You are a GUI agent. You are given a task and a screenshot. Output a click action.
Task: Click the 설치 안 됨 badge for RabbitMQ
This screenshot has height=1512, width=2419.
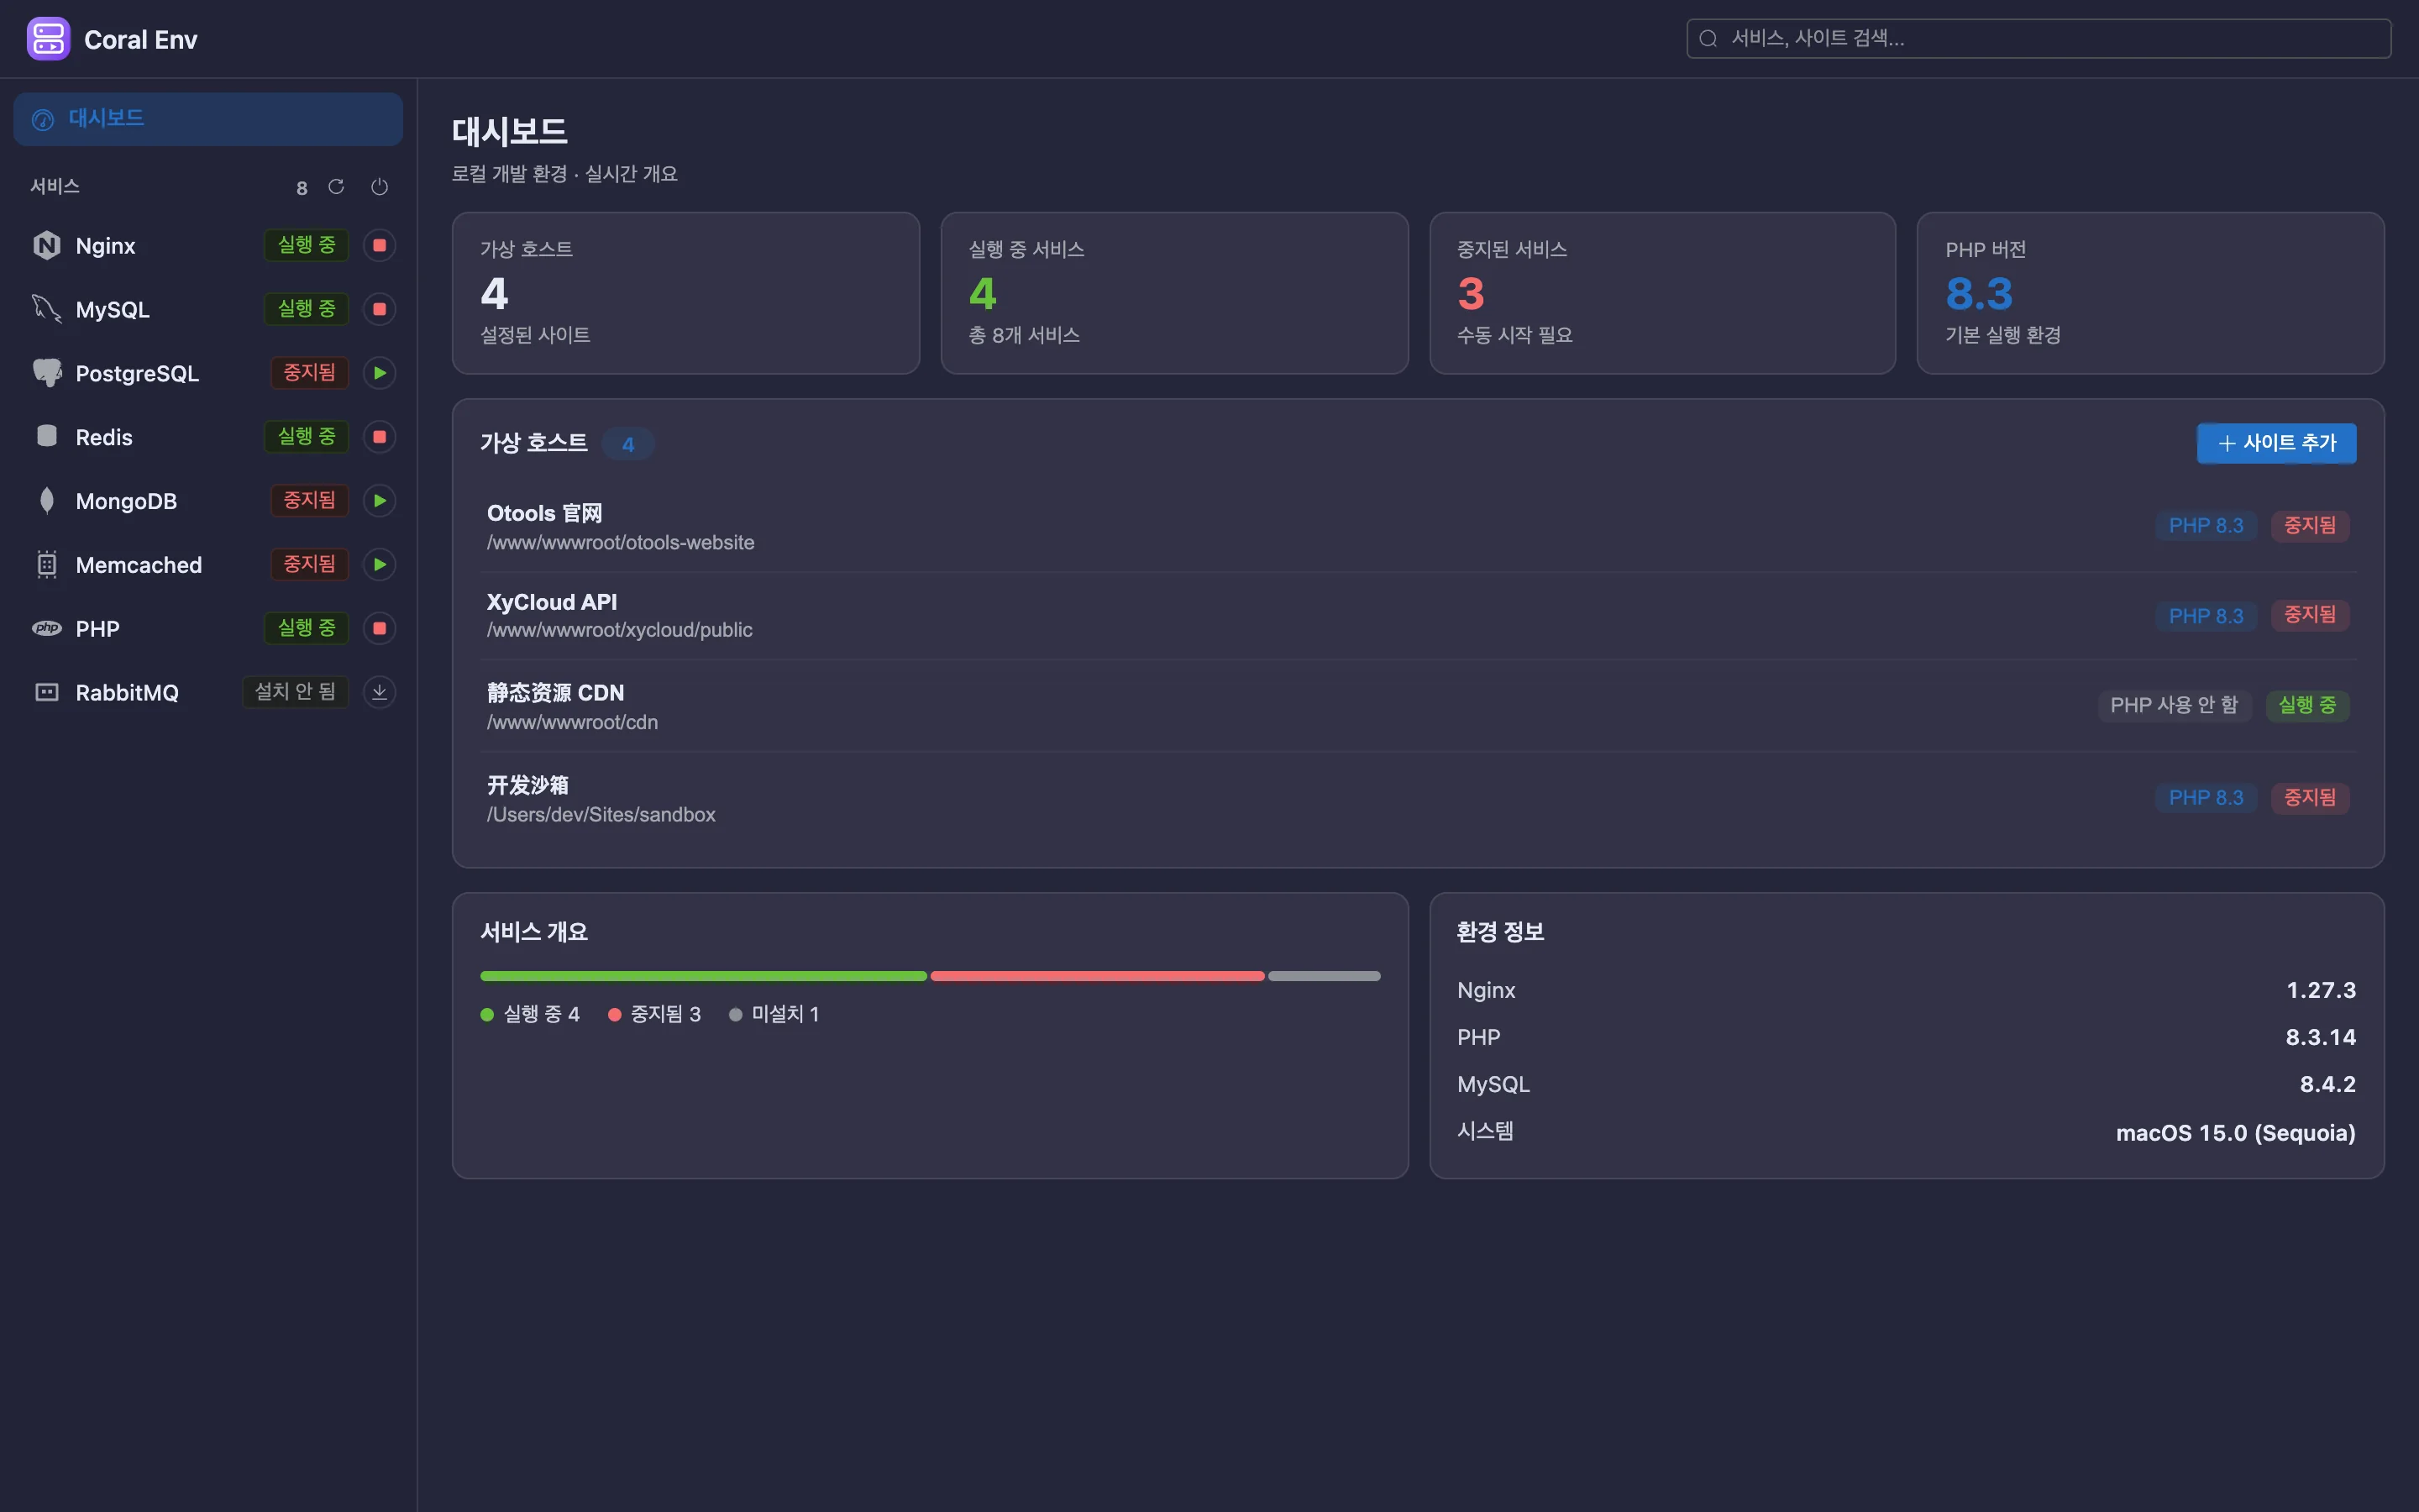pos(295,692)
